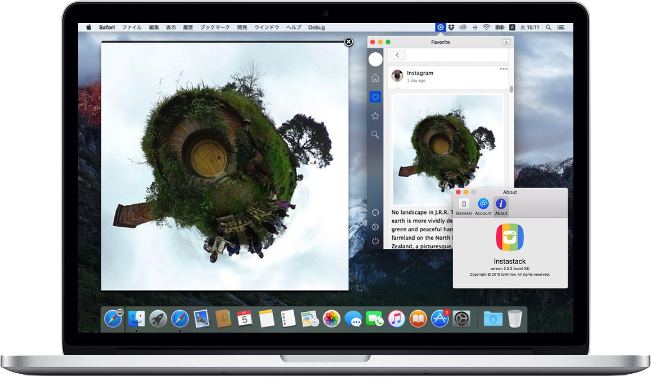Click the Instastack app logo in About window
The image size is (651, 381).
(510, 237)
